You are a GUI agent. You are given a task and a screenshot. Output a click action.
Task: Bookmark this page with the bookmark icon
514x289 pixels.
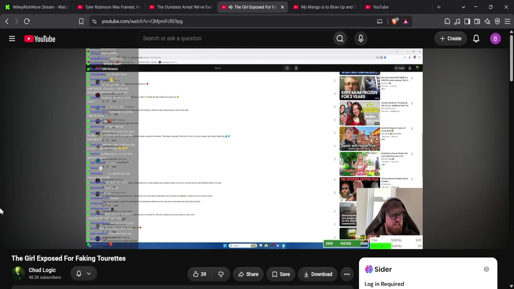[81, 21]
